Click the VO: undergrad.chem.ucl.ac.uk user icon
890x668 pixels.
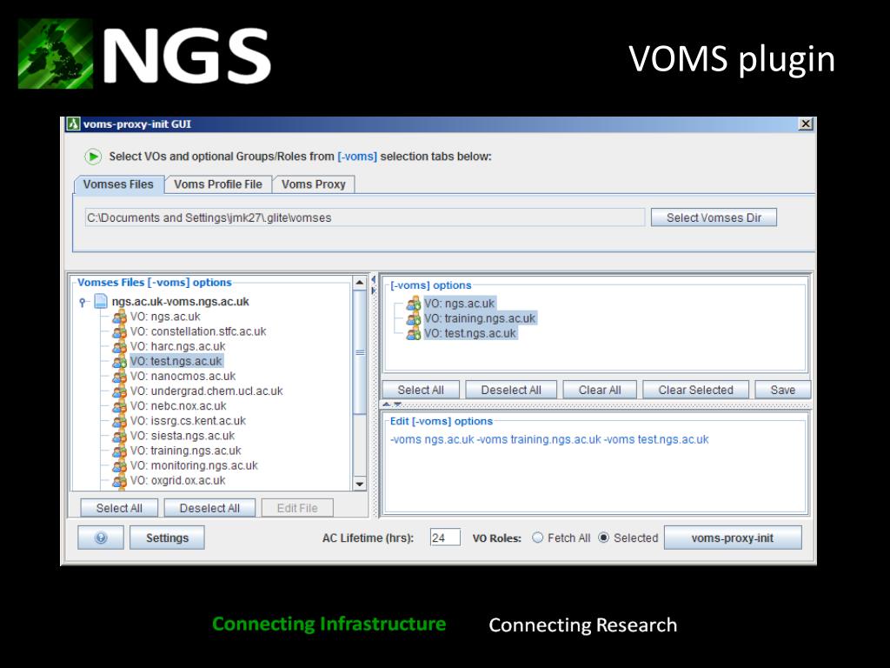(x=119, y=391)
